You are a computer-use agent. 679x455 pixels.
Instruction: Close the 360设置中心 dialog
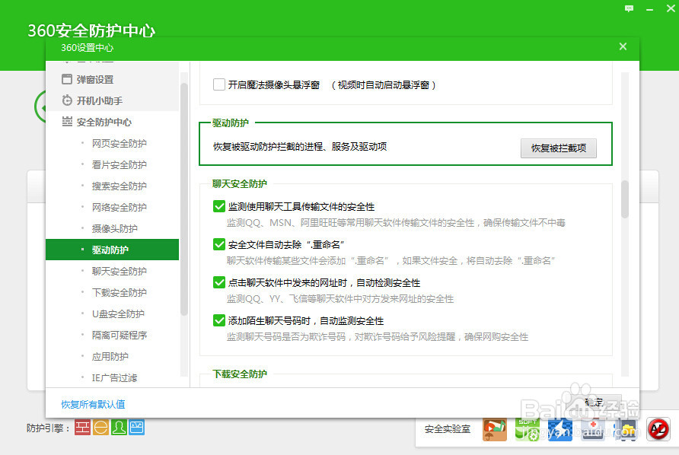[623, 46]
